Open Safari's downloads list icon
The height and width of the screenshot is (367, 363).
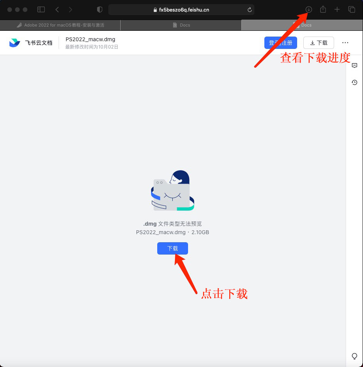(308, 9)
